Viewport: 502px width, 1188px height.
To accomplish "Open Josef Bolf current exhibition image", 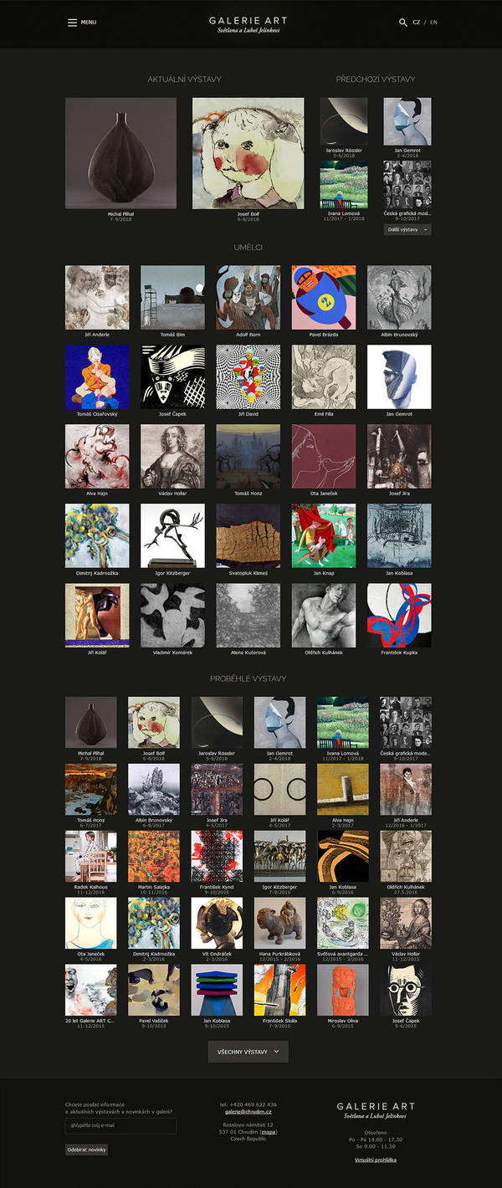I will point(248,153).
